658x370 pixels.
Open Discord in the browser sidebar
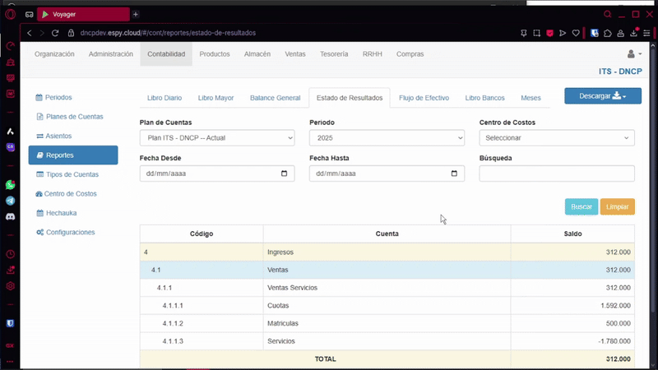click(10, 216)
